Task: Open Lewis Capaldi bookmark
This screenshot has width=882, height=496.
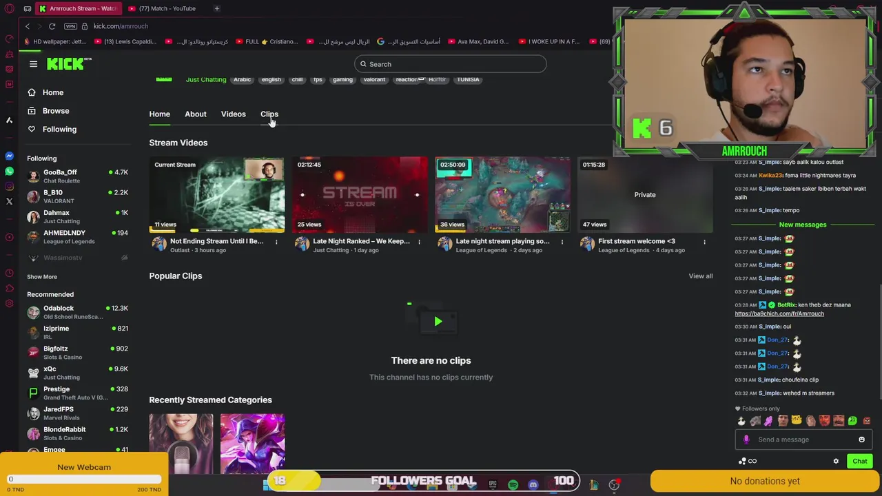Action: [125, 41]
